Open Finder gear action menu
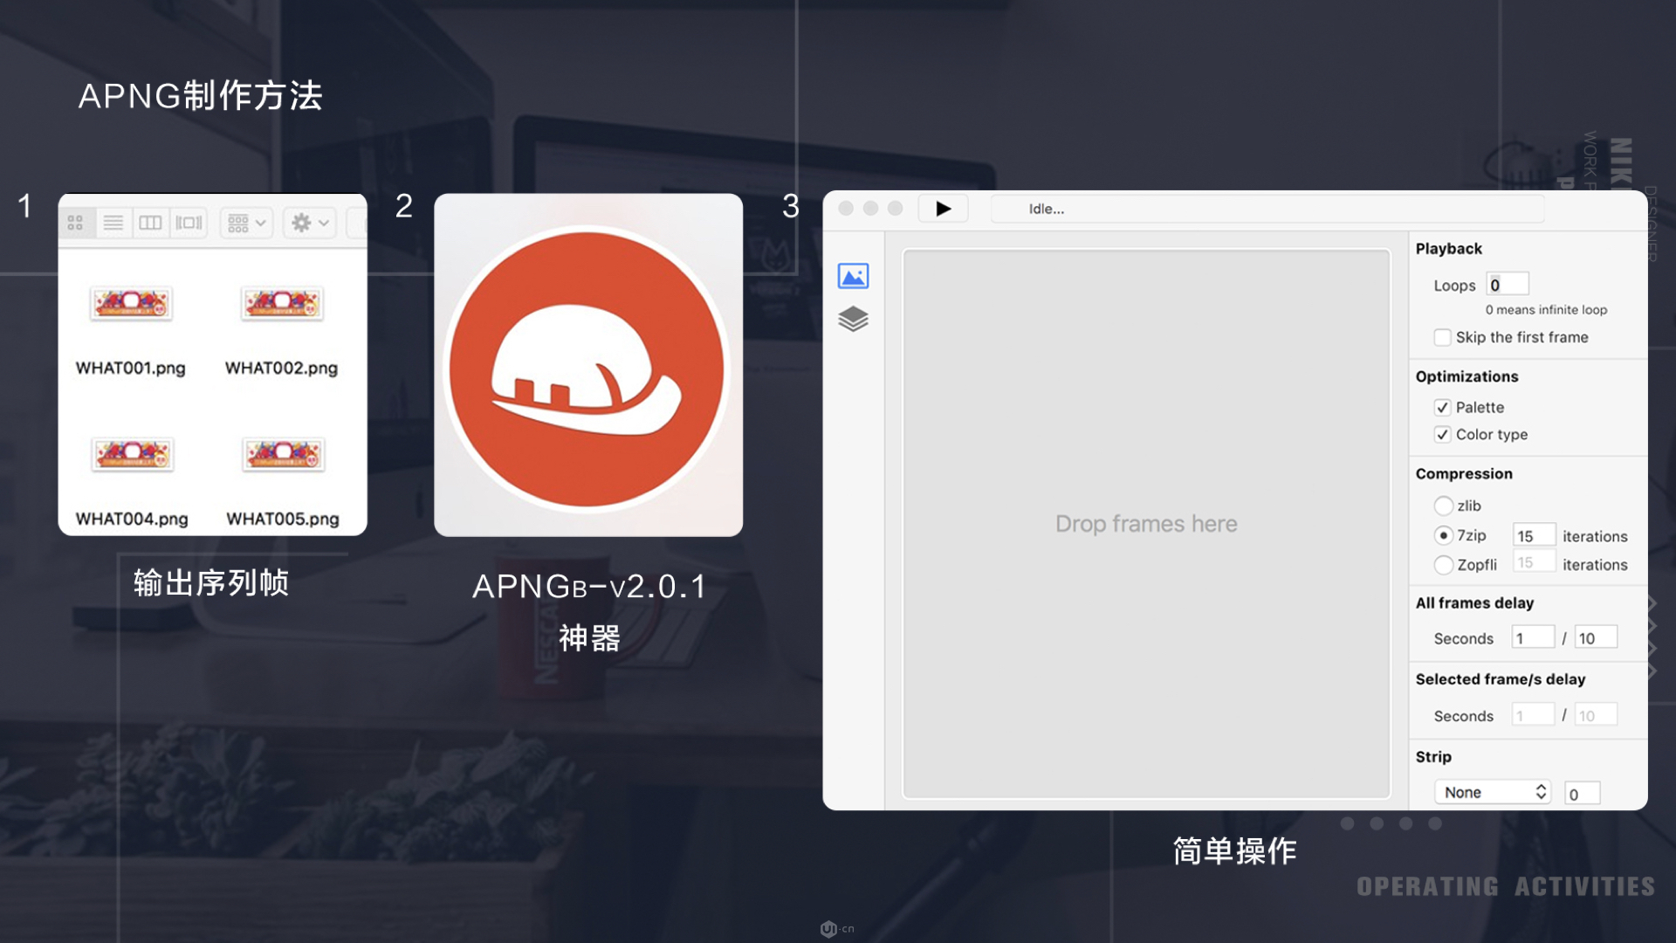Screen dimensions: 1676x943 pos(310,223)
